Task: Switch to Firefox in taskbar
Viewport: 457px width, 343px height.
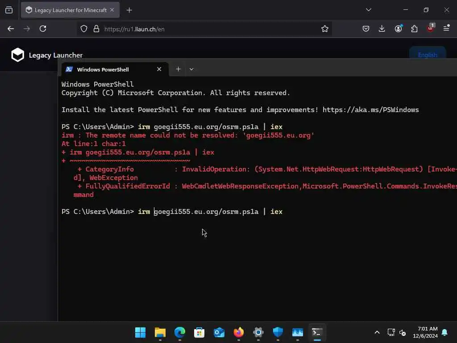Action: (x=239, y=332)
